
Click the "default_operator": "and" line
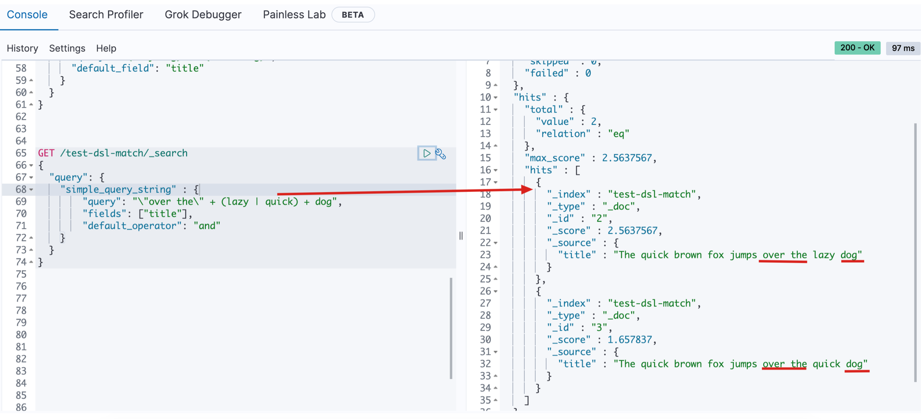pyautogui.click(x=151, y=226)
